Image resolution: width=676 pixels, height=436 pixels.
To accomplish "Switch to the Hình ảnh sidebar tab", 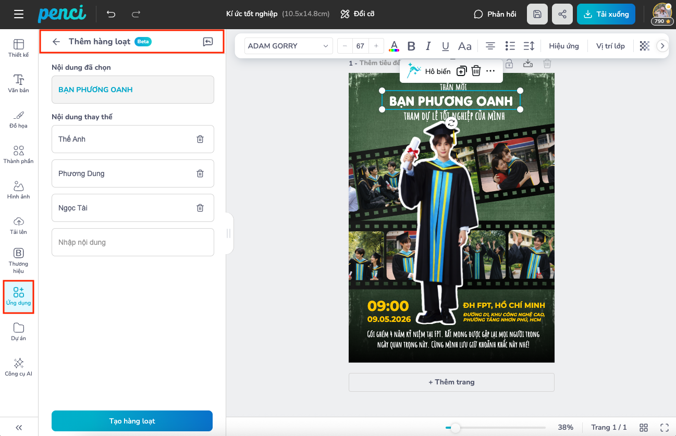I will tap(19, 190).
